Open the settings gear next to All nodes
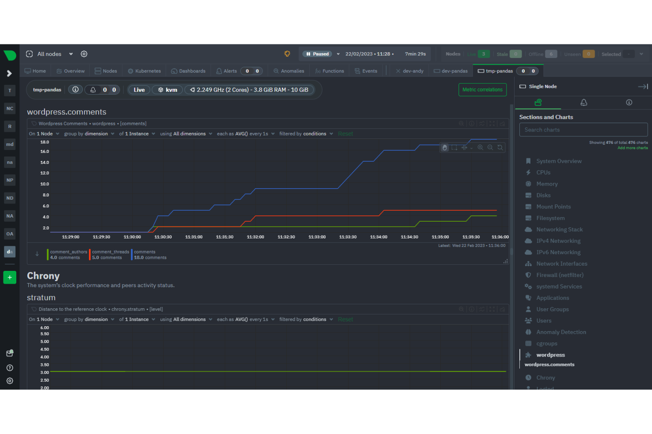652x434 pixels. [x=84, y=54]
